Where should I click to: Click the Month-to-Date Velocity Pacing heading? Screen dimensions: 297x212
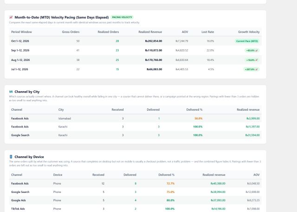62,17
